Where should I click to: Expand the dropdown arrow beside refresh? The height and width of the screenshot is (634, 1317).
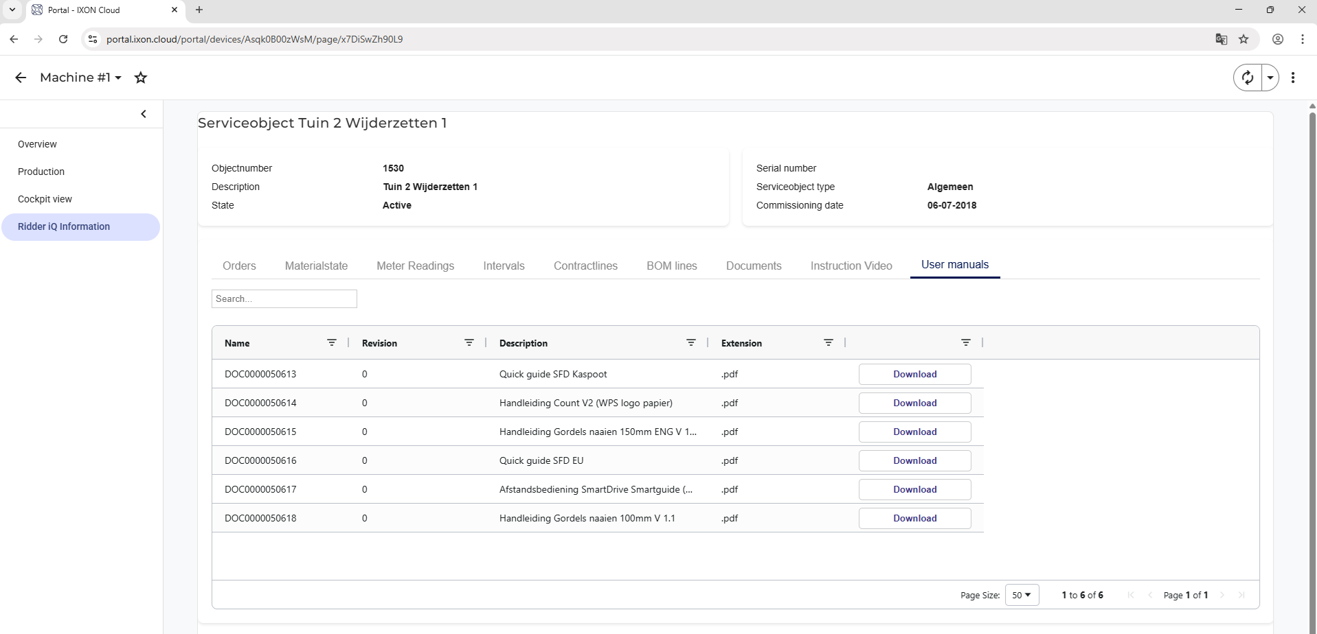click(x=1270, y=78)
